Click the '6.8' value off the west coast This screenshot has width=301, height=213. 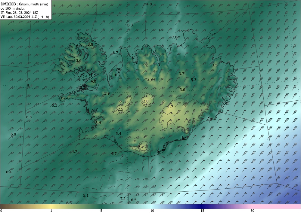[x=13, y=134]
